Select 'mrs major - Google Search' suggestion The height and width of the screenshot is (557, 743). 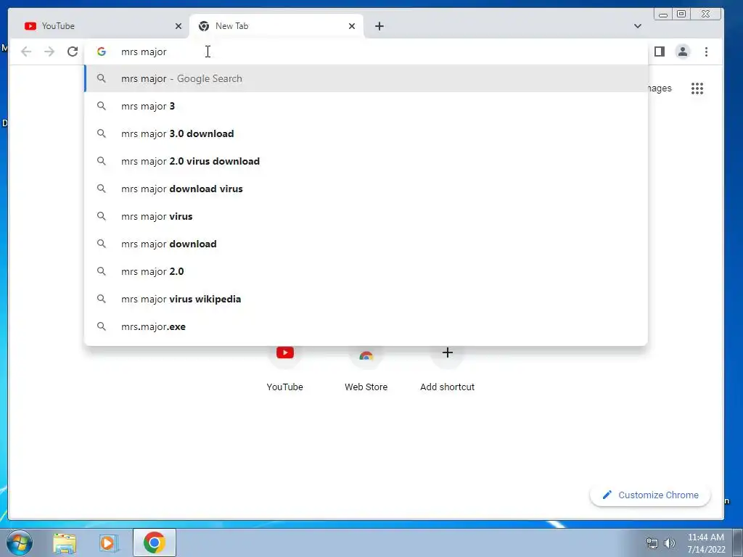pyautogui.click(x=366, y=78)
